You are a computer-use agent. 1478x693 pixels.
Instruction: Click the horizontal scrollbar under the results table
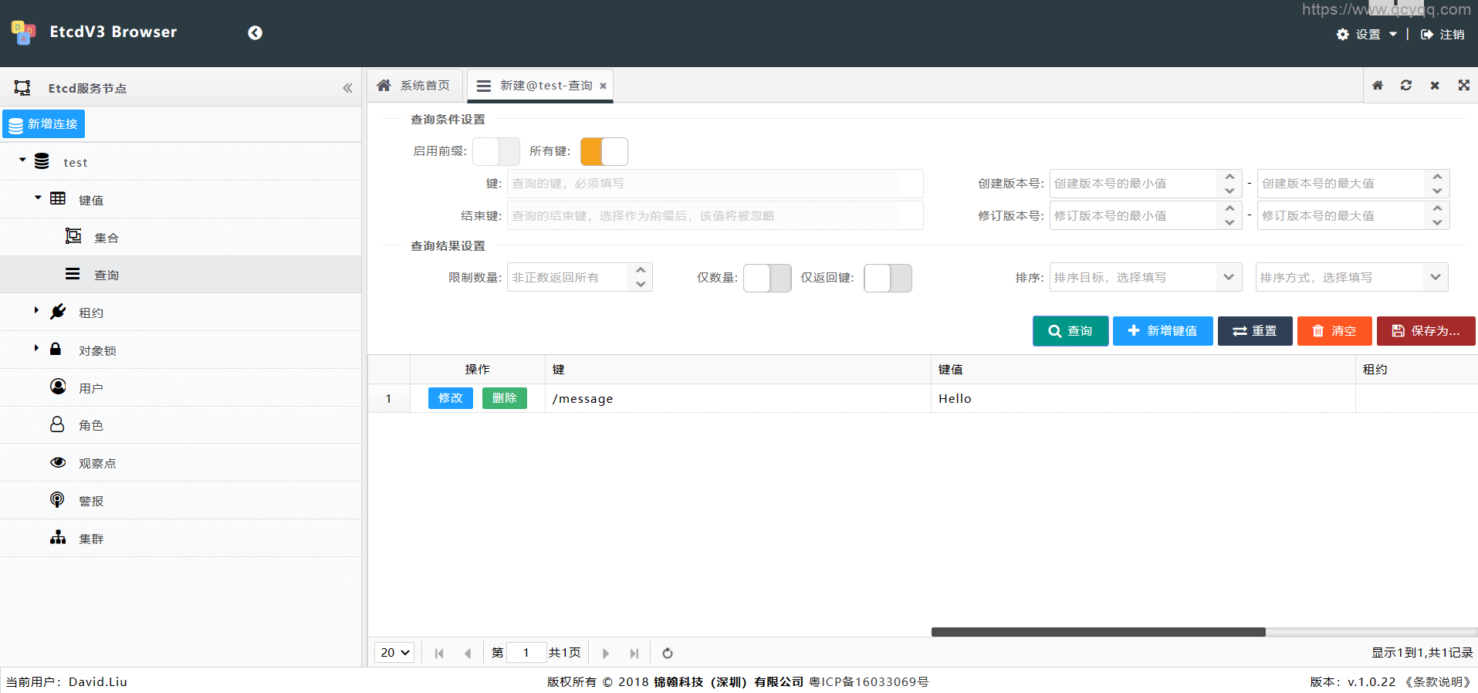(x=1098, y=632)
